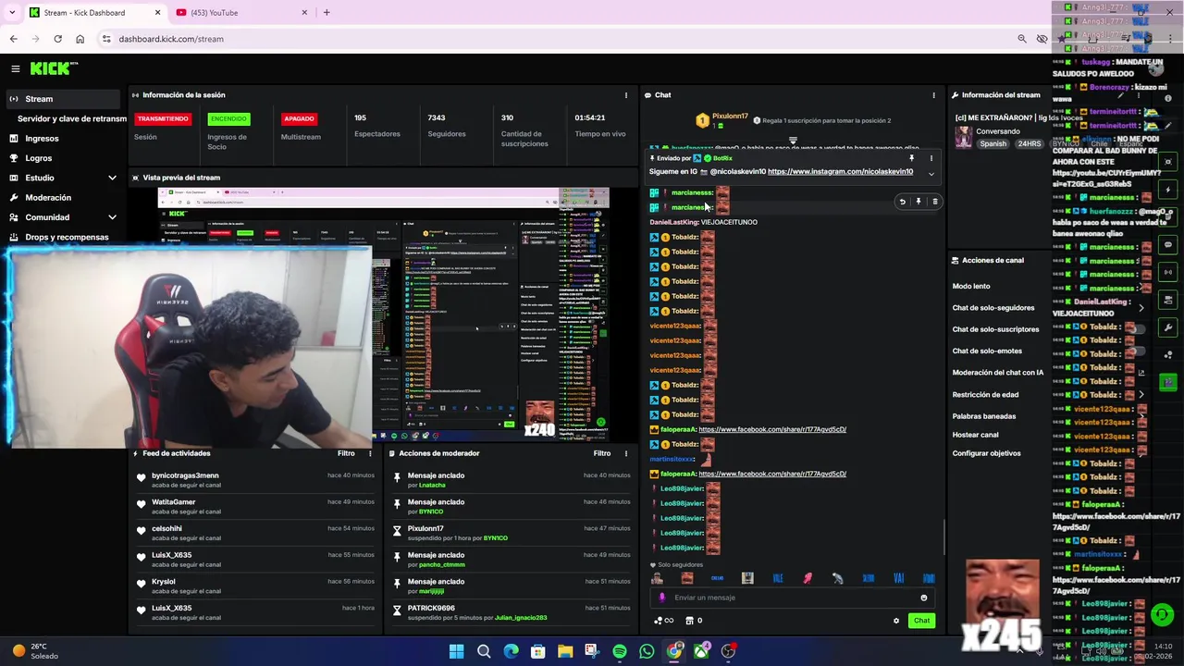Screen dimensions: 1184x666
Task: Open Drops y recompensas
Action: (x=67, y=238)
